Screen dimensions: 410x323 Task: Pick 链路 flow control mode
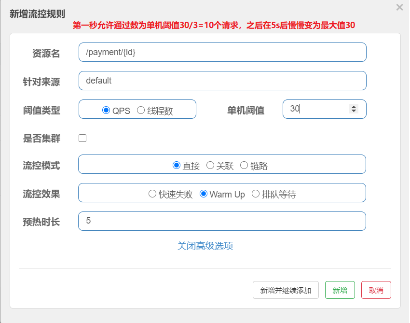point(244,165)
